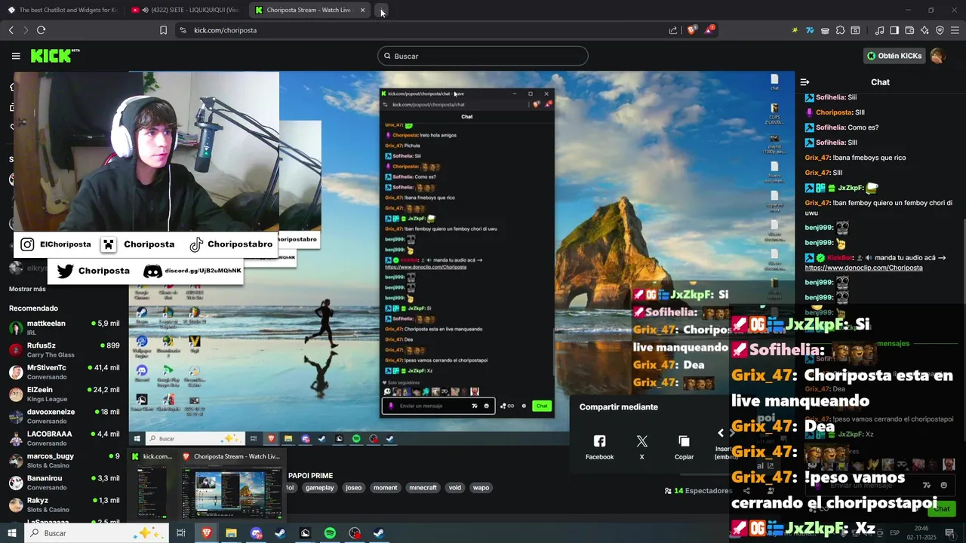Open the Brave VPN shield icon

(x=940, y=30)
